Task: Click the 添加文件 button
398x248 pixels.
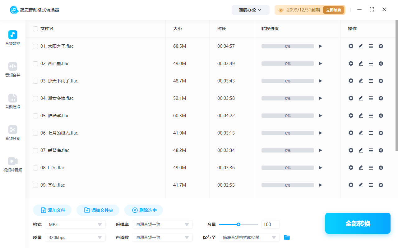Action: pyautogui.click(x=52, y=210)
